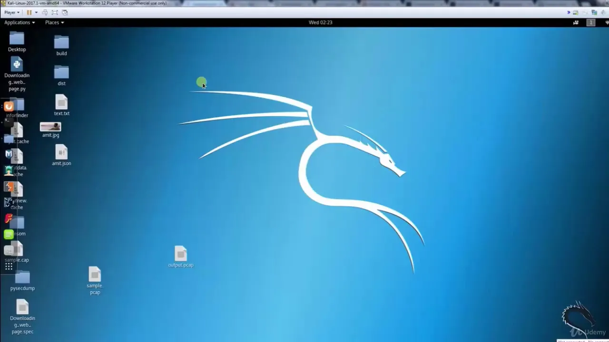Select the Downloading_web_page.spec file
609x342 pixels.
pos(22,317)
